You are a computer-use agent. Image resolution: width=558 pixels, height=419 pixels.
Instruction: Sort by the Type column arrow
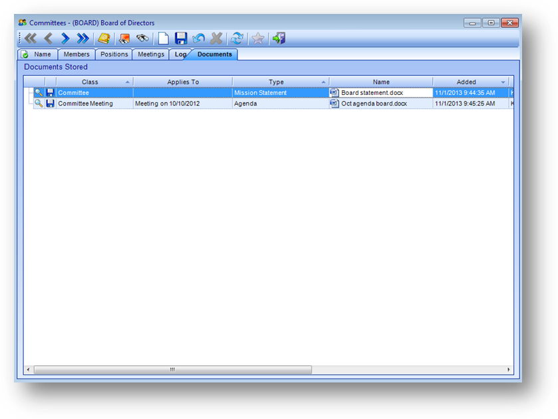(324, 82)
